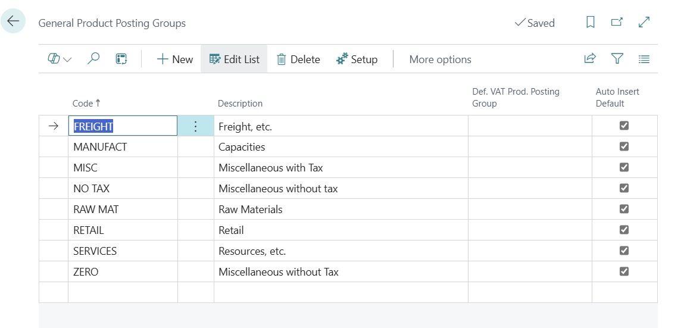
Task: Sort by the Code column header
Action: point(86,104)
